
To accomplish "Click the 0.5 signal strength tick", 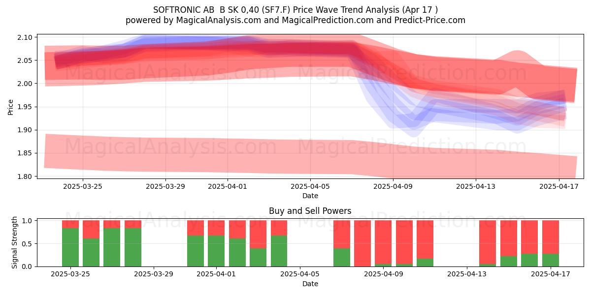I will click(x=28, y=243).
